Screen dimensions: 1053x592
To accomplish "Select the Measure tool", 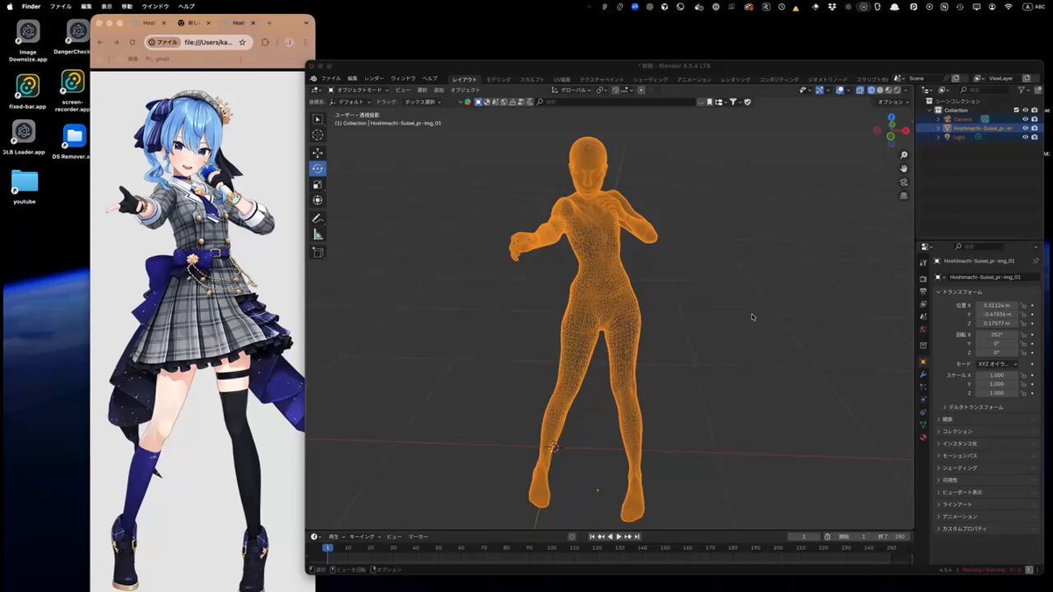I will (x=318, y=235).
